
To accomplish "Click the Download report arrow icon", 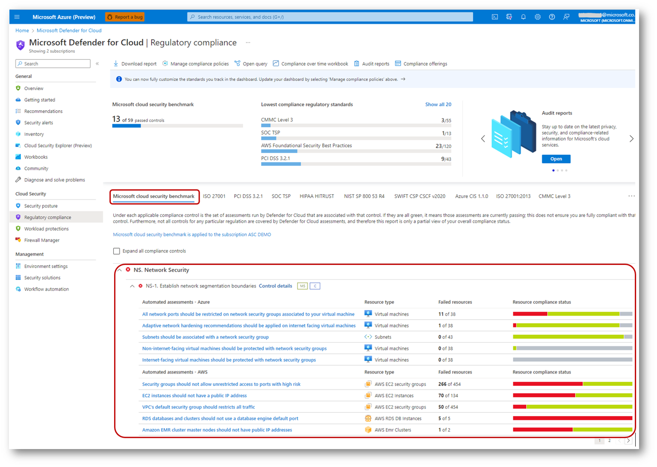I will [116, 63].
